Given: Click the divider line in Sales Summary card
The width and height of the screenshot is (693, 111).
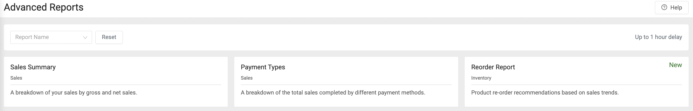Looking at the screenshot, I should tap(115, 85).
